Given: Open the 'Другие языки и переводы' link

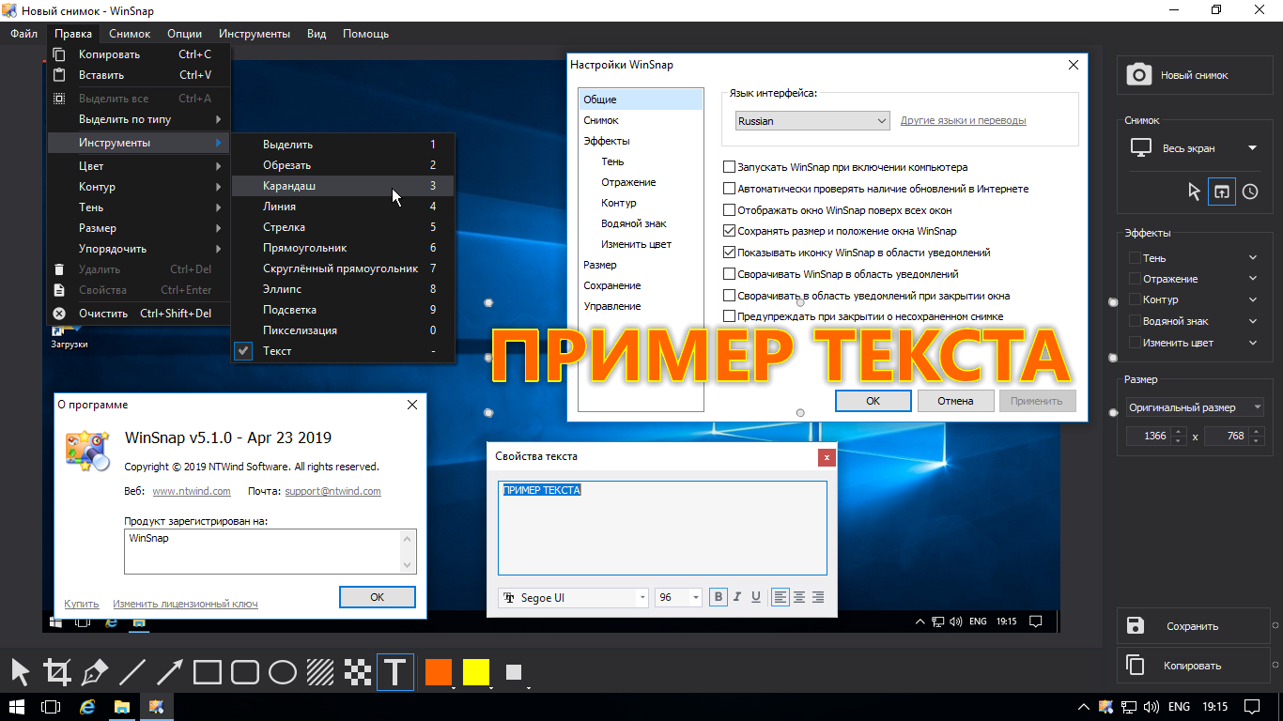Looking at the screenshot, I should [x=963, y=121].
